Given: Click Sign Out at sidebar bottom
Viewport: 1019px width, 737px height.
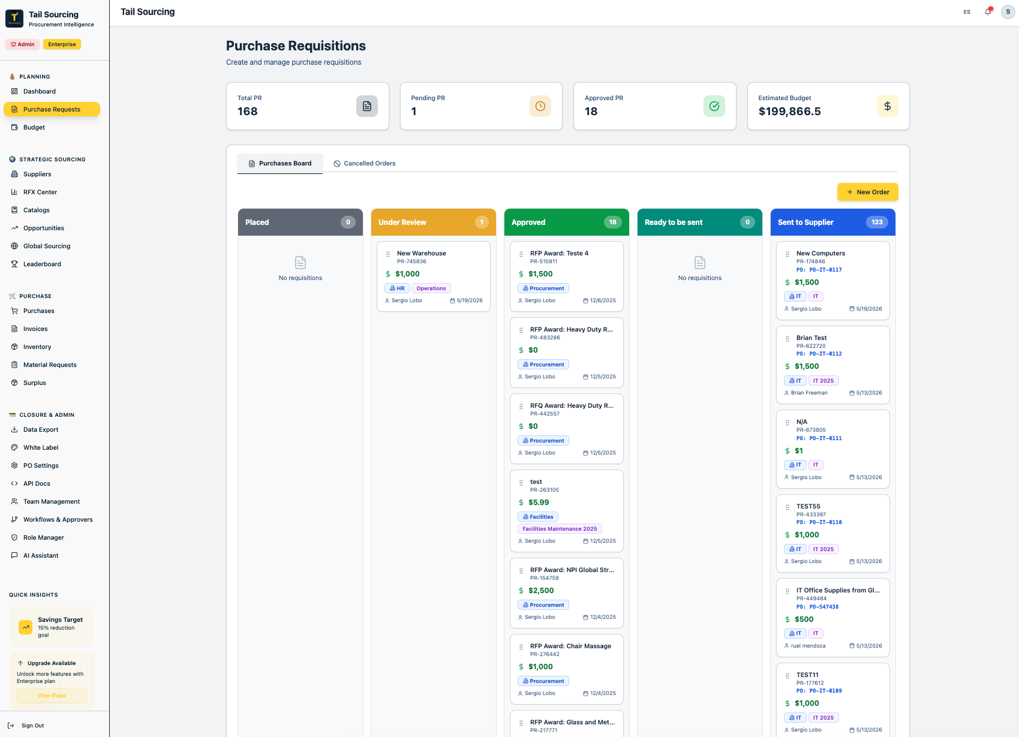Looking at the screenshot, I should [26, 726].
